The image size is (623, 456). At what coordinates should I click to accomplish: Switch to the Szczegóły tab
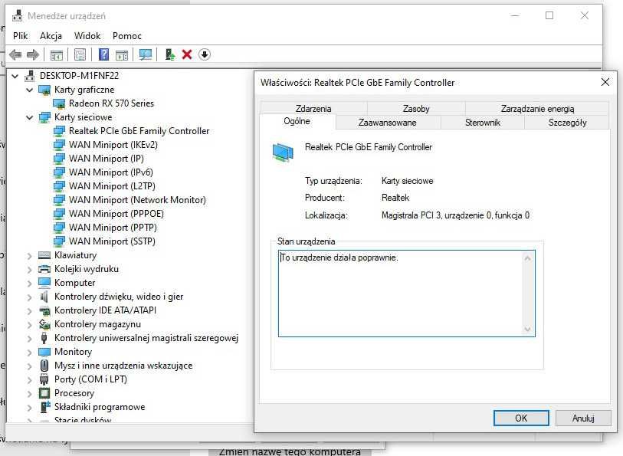(x=567, y=123)
